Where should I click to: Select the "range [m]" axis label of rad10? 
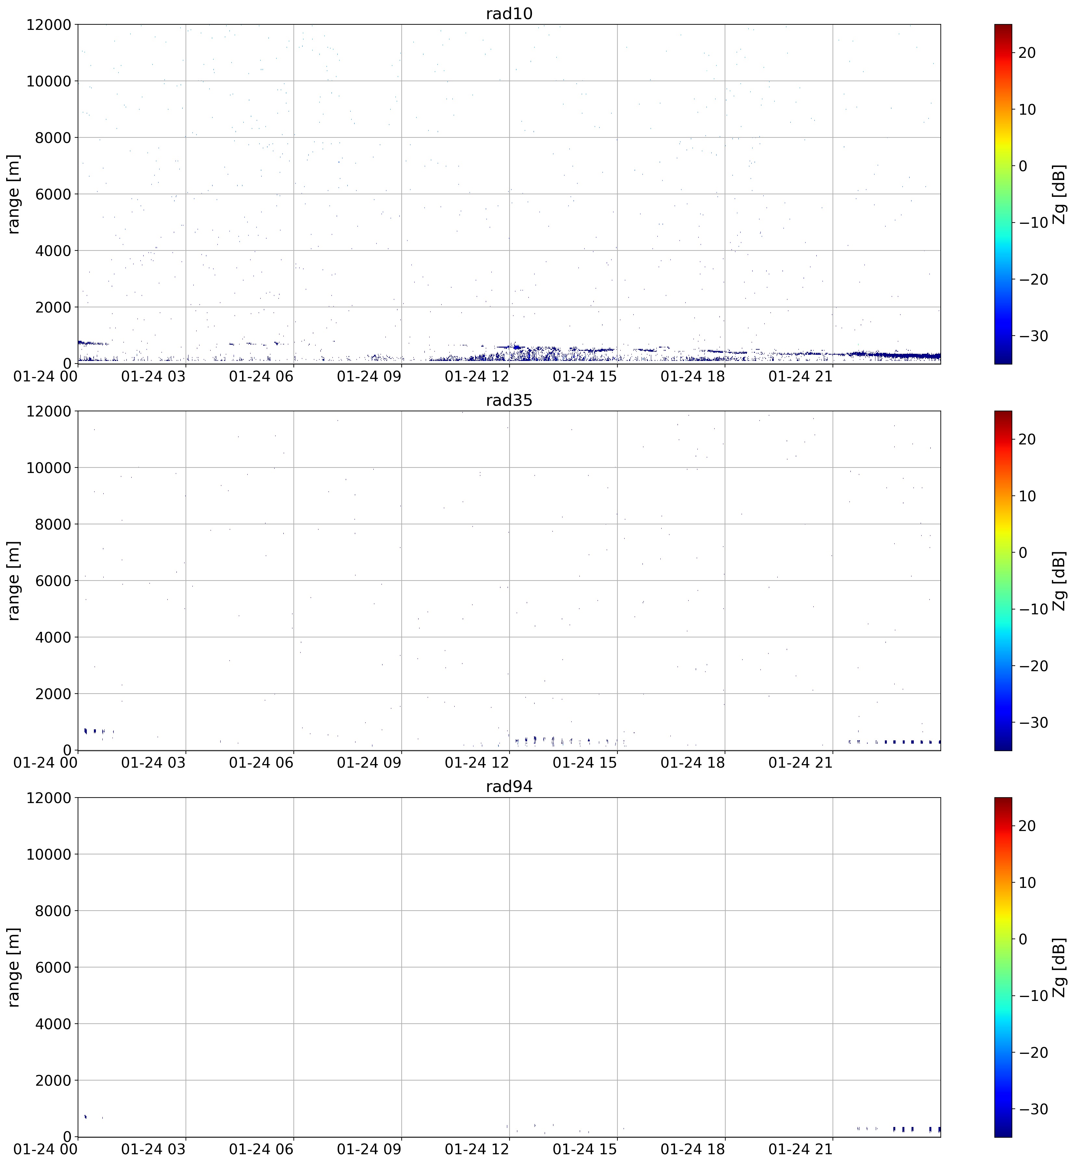click(x=14, y=194)
